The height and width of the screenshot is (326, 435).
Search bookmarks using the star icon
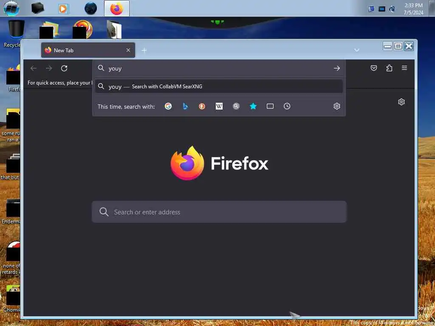click(x=253, y=106)
